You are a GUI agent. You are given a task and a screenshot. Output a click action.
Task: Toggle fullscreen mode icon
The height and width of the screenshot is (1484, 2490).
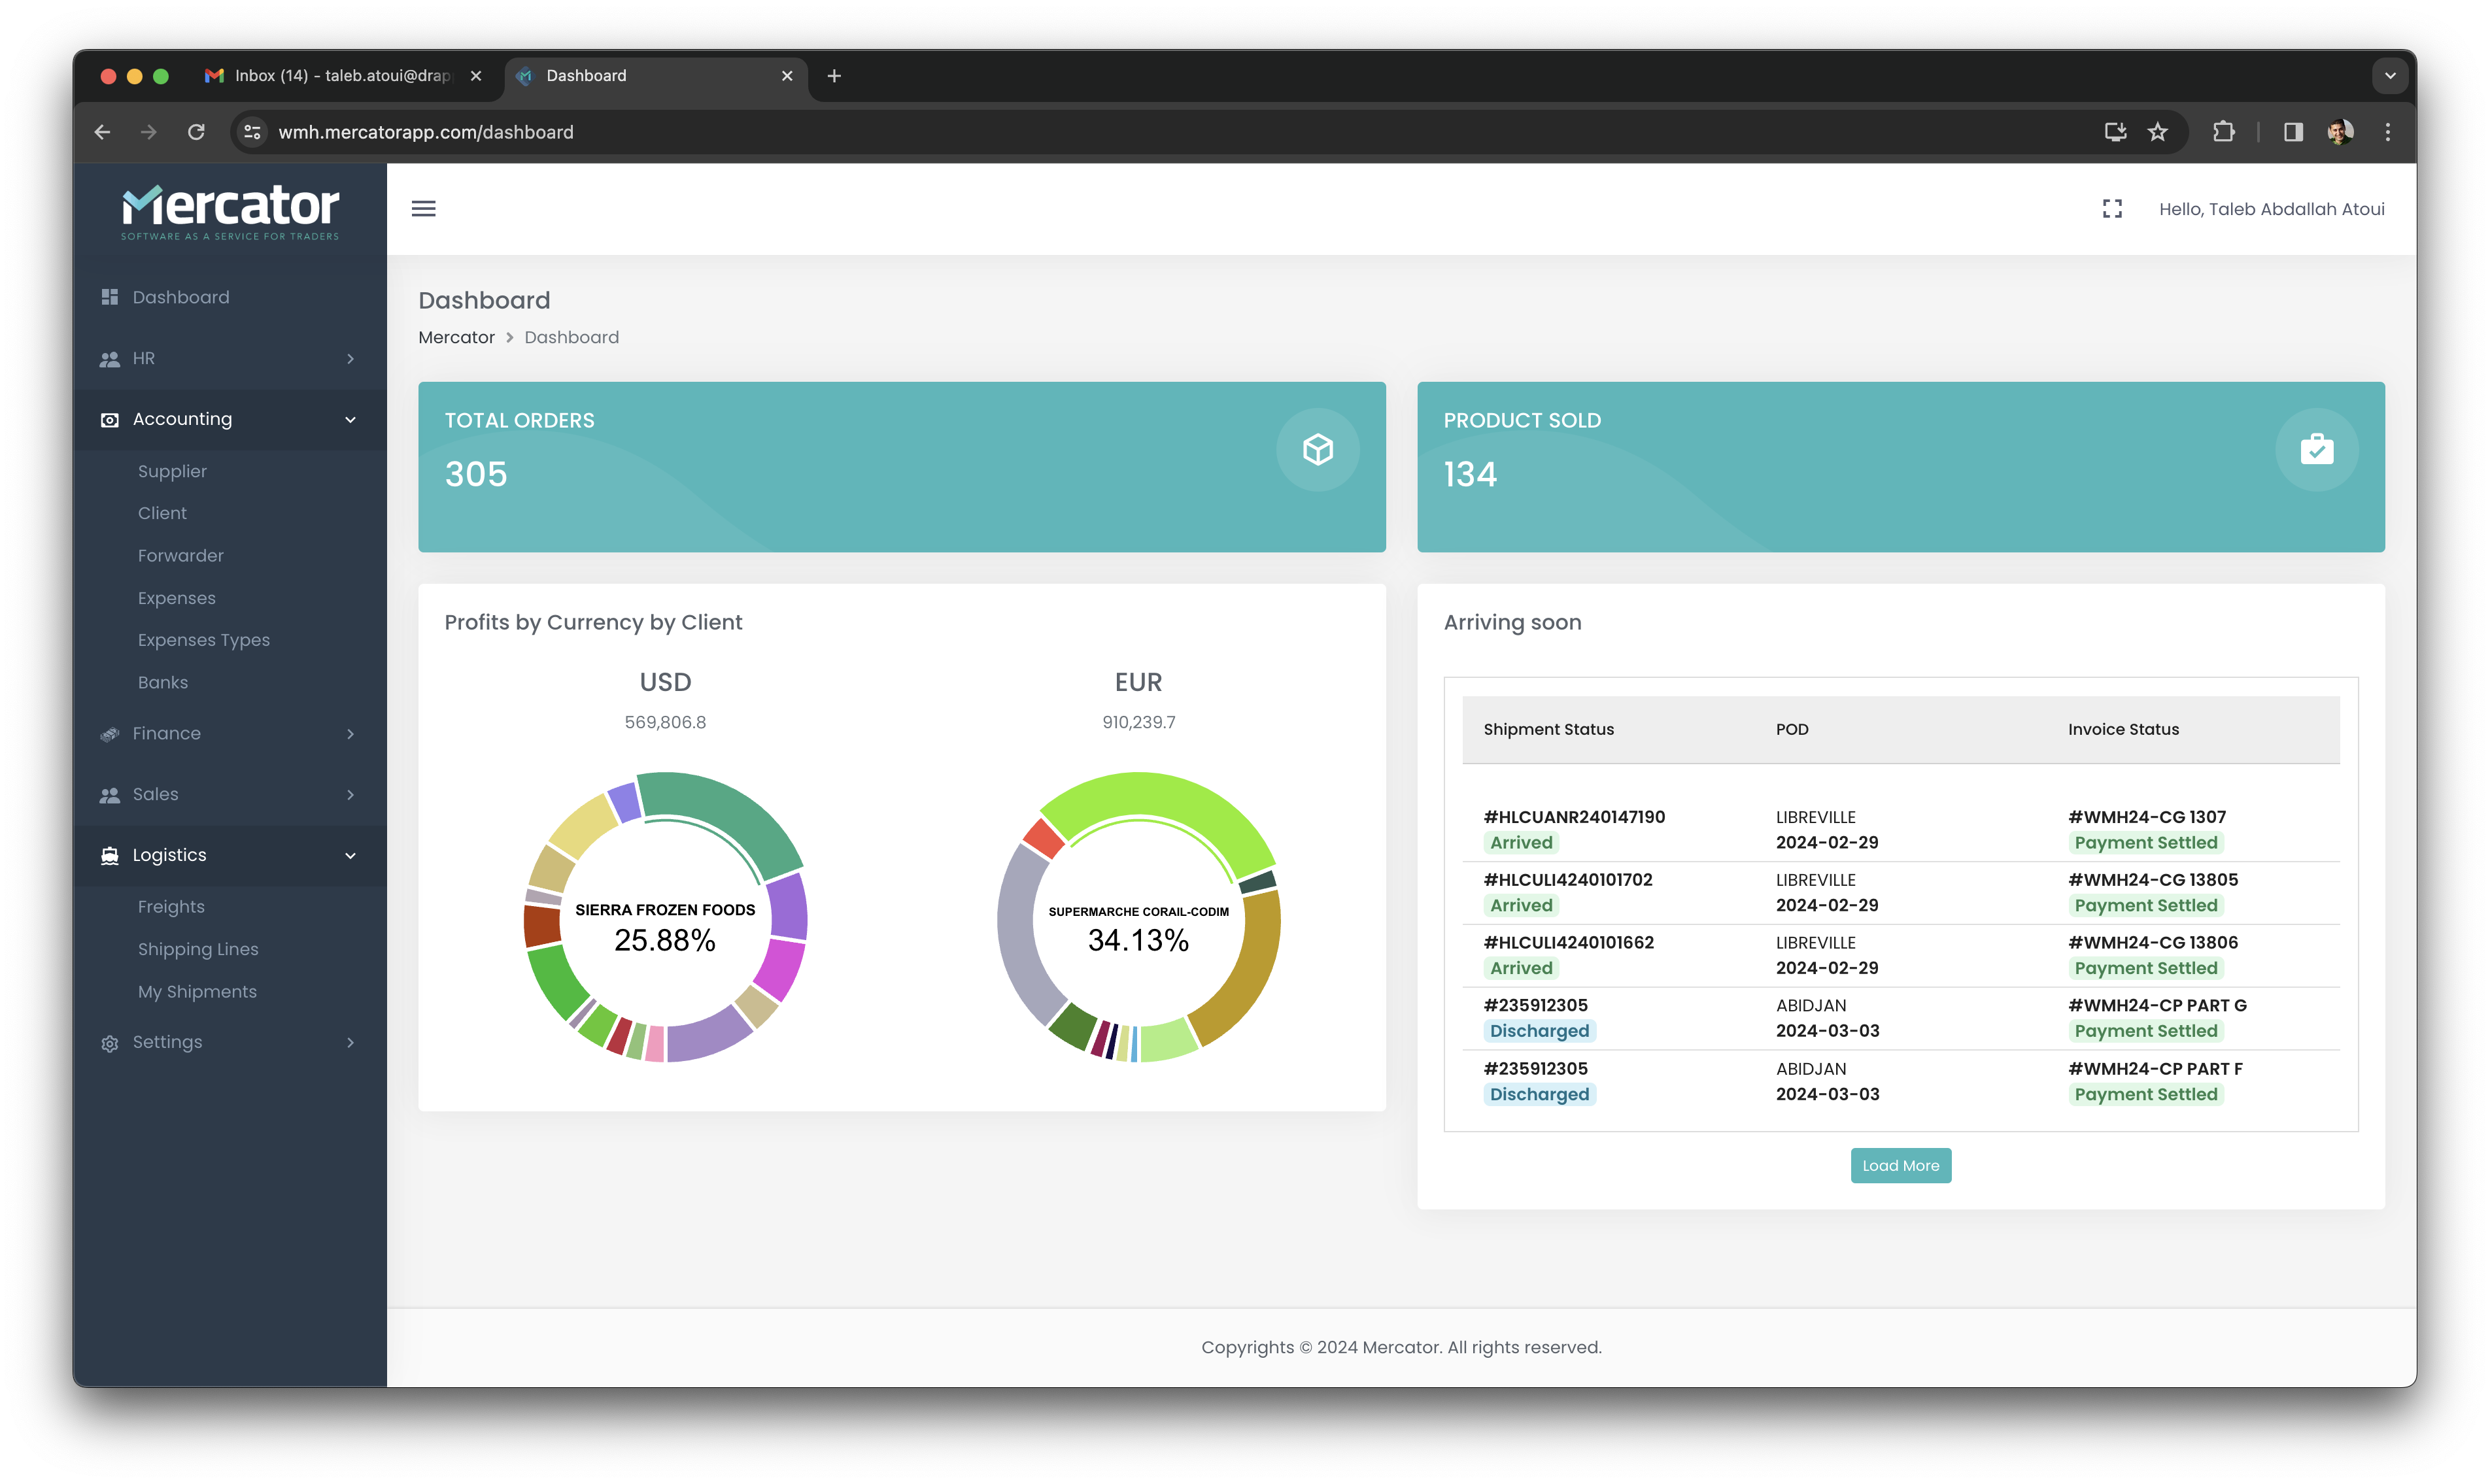[2112, 209]
